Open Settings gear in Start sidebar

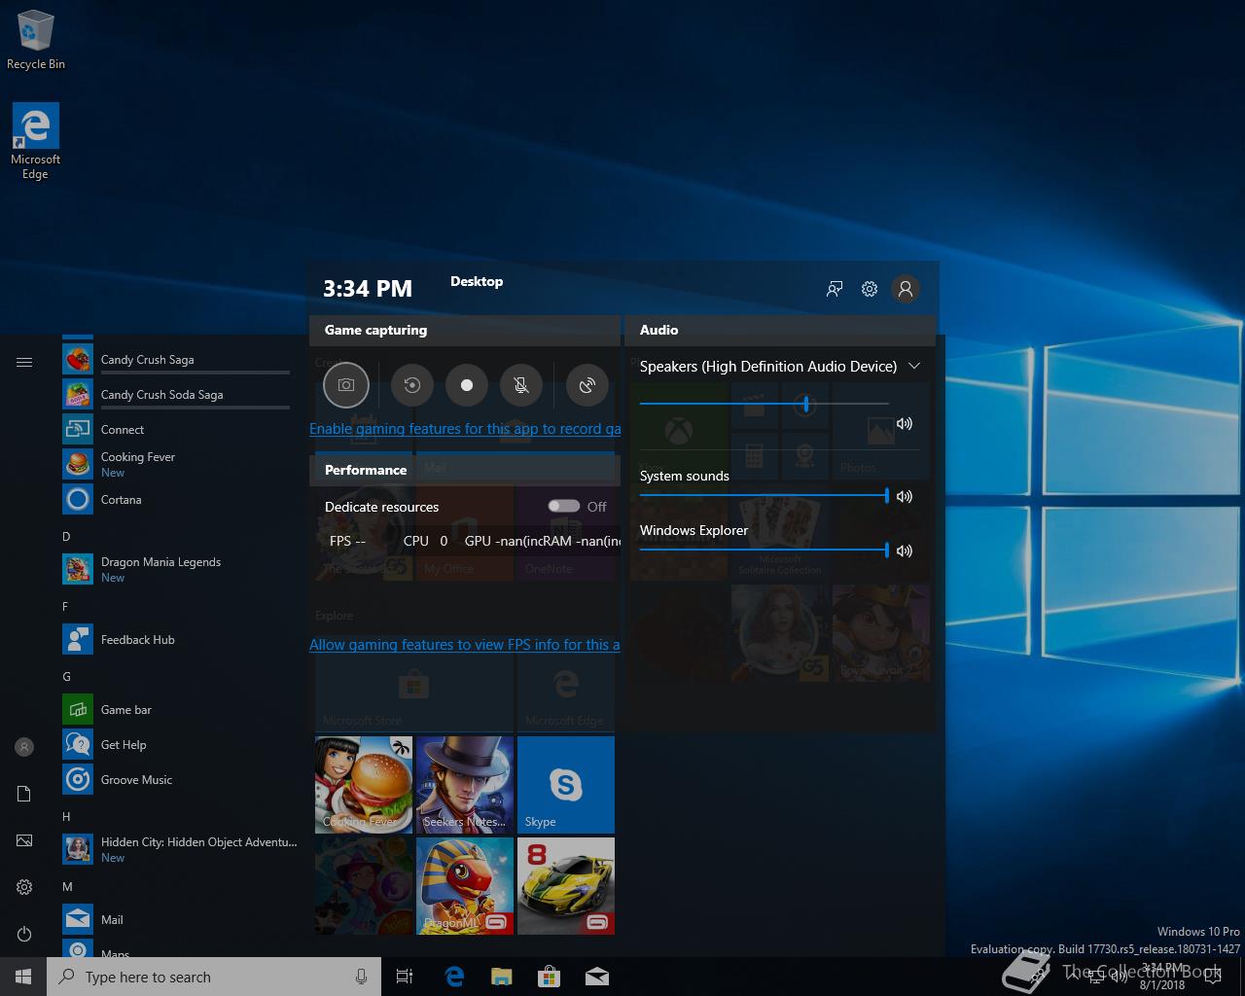(24, 887)
